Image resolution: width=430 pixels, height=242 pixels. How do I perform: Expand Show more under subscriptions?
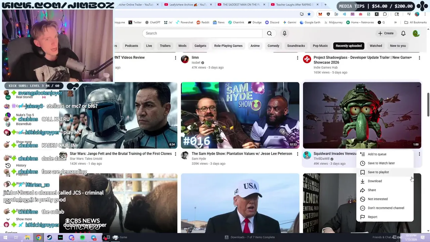[x=24, y=142]
